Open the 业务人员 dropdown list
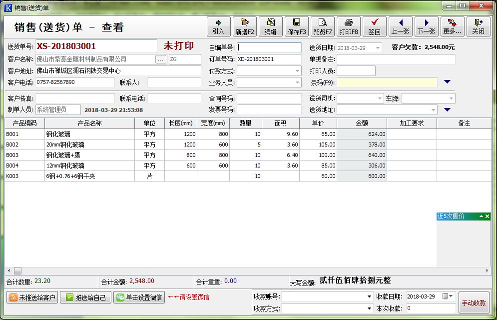The height and width of the screenshot is (320, 497). pyautogui.click(x=297, y=82)
